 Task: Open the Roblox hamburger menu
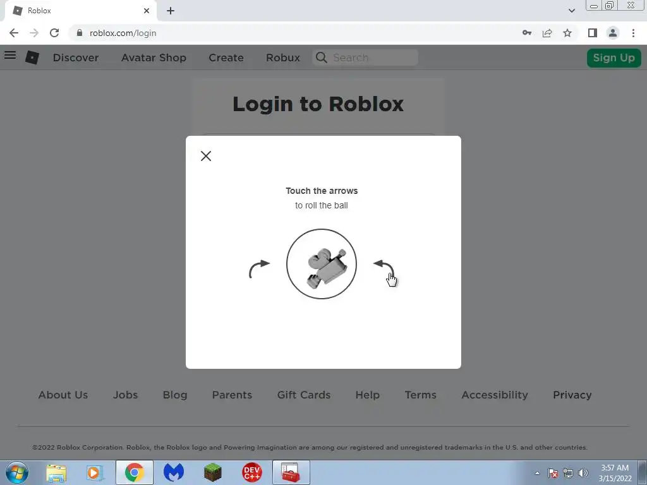pyautogui.click(x=10, y=55)
